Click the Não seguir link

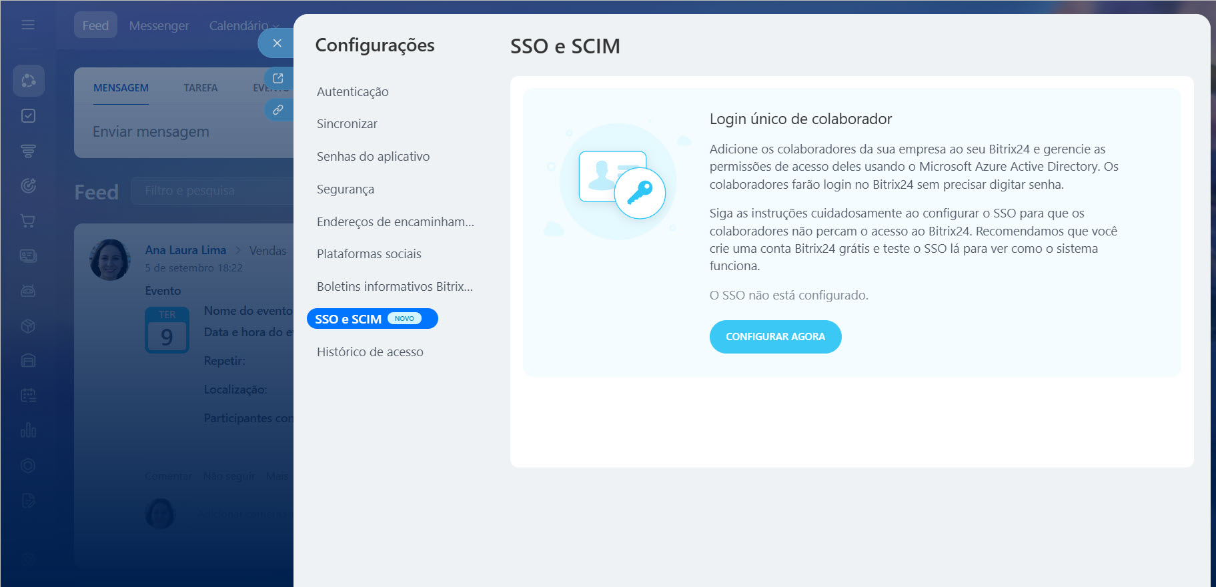[229, 476]
